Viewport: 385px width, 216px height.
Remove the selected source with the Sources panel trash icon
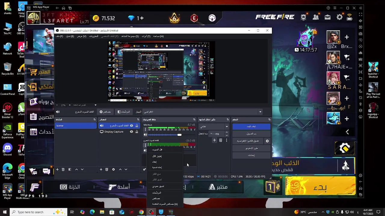tap(107, 169)
